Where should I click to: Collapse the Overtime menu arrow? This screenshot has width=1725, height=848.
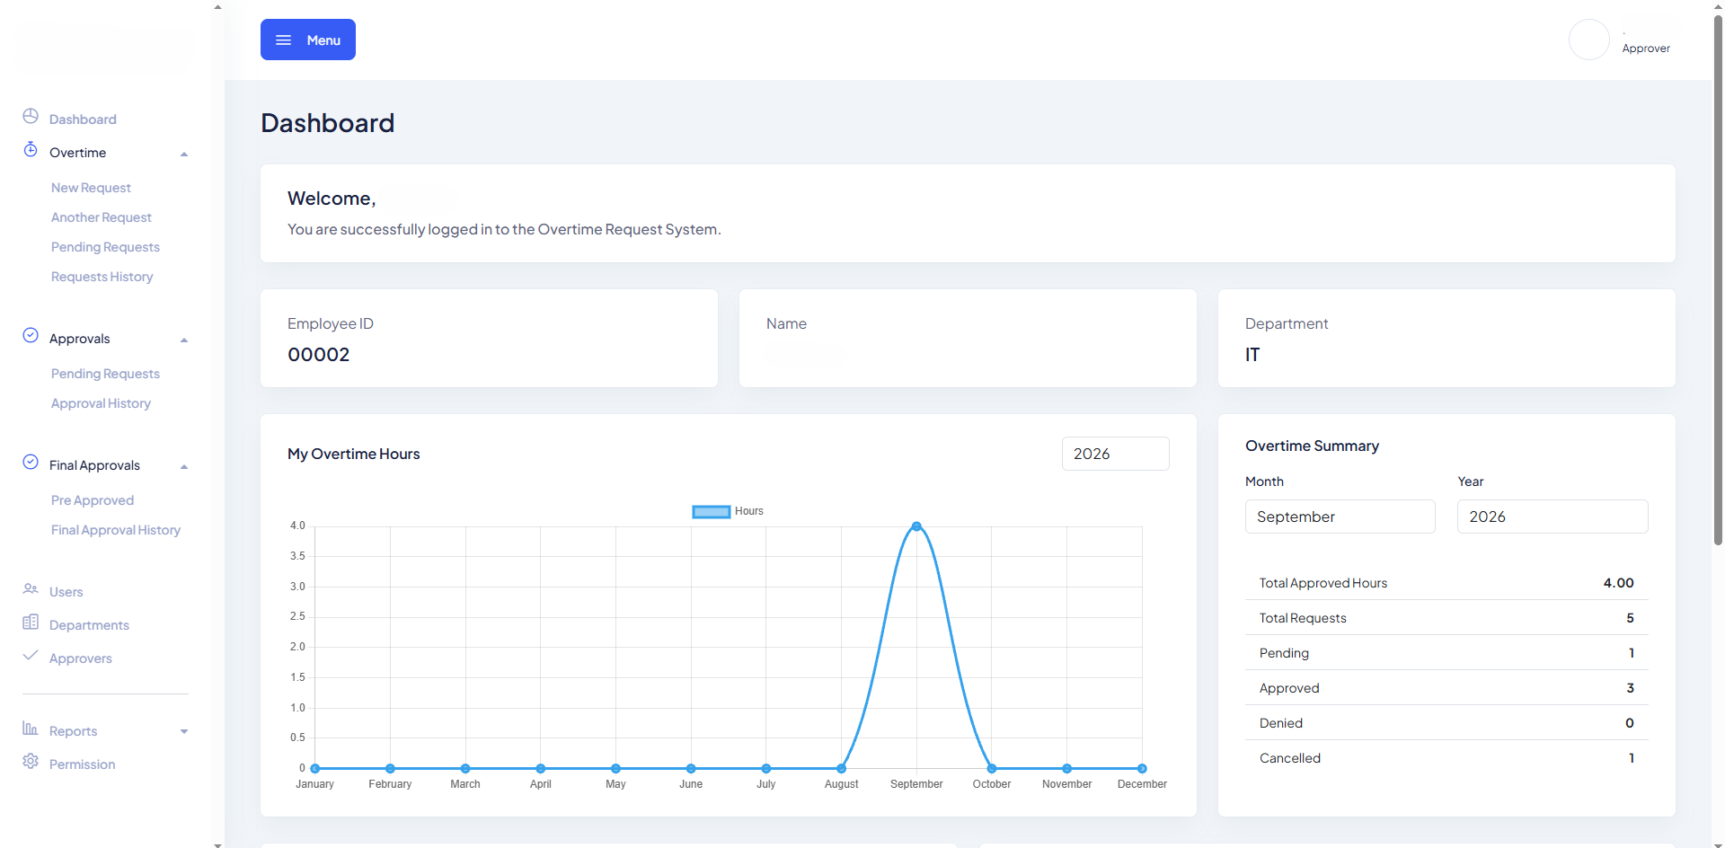(x=184, y=155)
